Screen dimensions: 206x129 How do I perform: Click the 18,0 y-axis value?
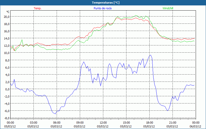click(7, 24)
